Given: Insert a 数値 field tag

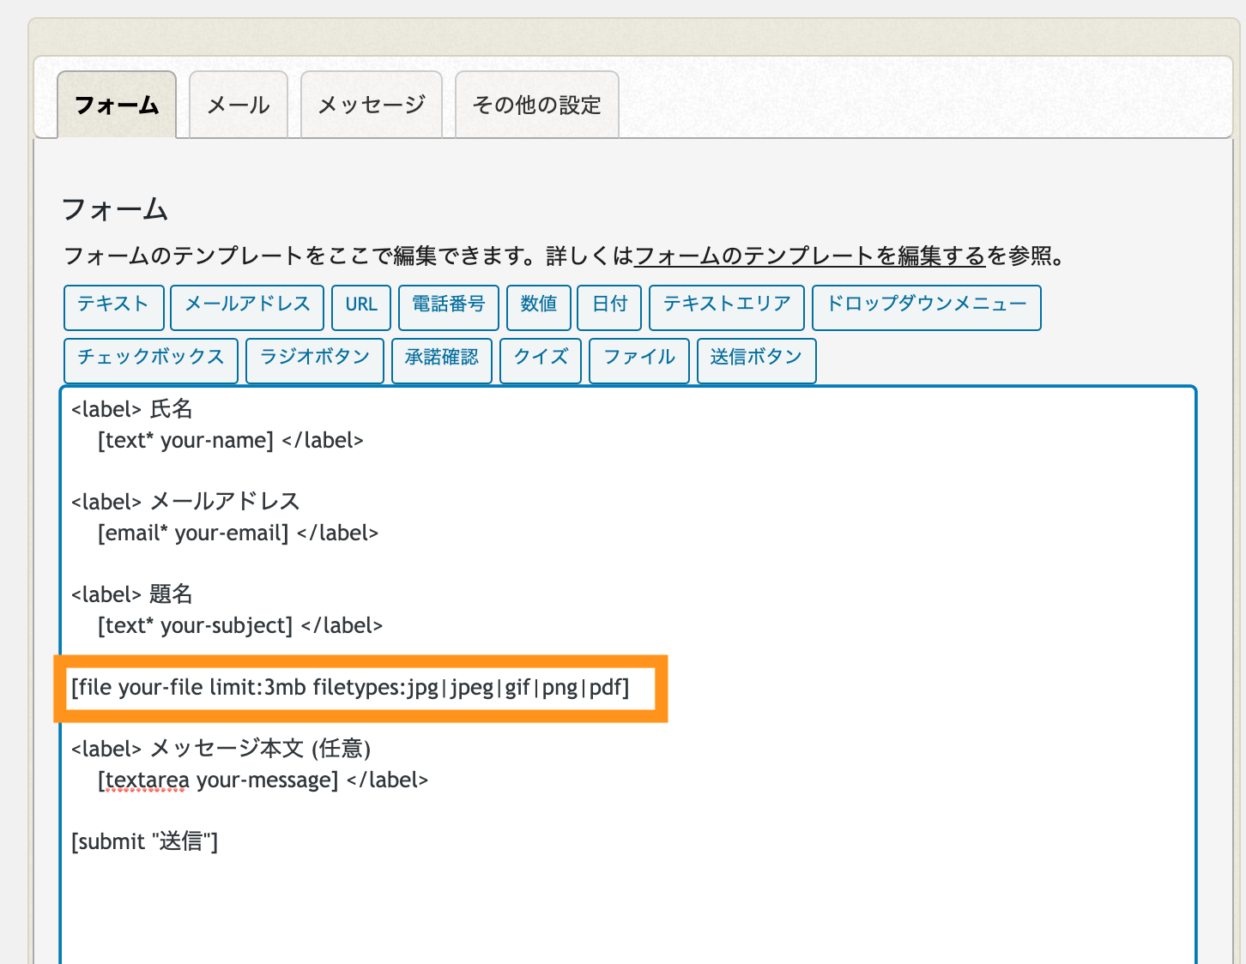Looking at the screenshot, I should coord(539,307).
